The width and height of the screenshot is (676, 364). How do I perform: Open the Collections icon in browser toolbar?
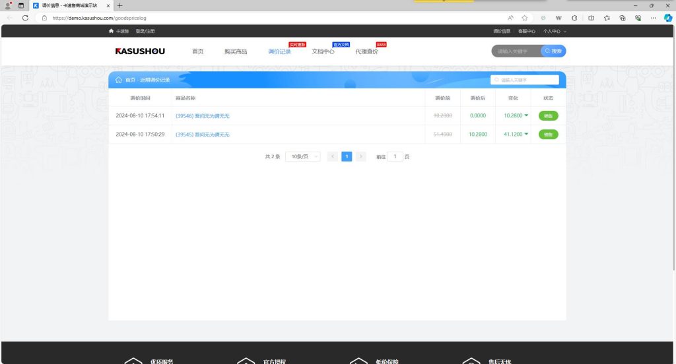click(x=623, y=18)
